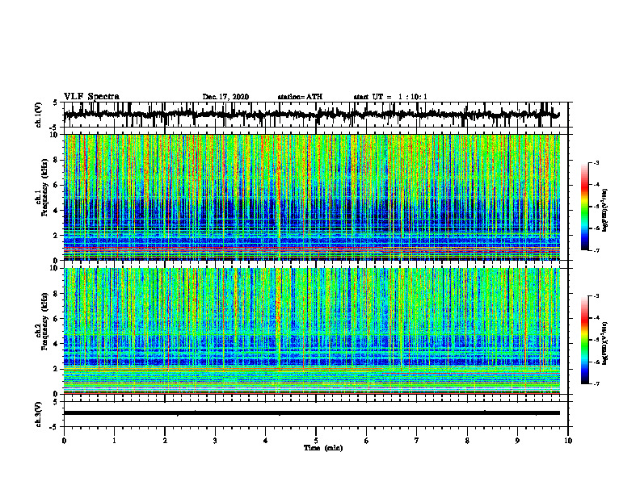Screen dimensions: 640x494
Task: Click inside the ch.1 spectrogram panel
Action: 311,197
